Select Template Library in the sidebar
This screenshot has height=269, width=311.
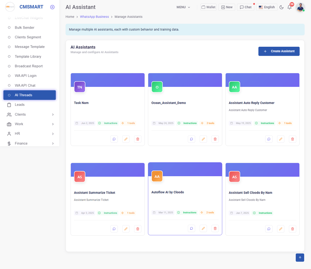(x=28, y=56)
